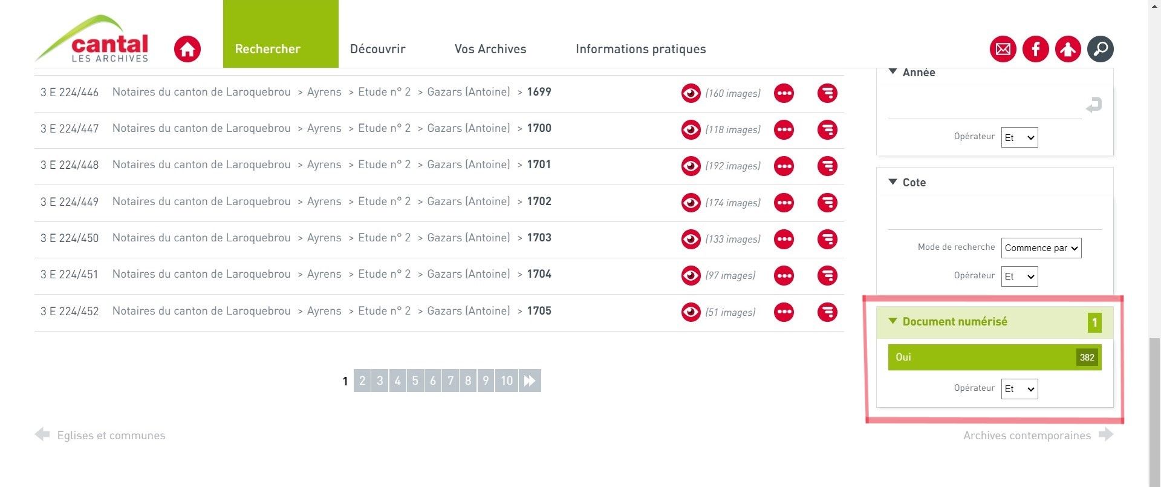Open the envelope contact icon
This screenshot has width=1161, height=487.
pyautogui.click(x=1003, y=49)
